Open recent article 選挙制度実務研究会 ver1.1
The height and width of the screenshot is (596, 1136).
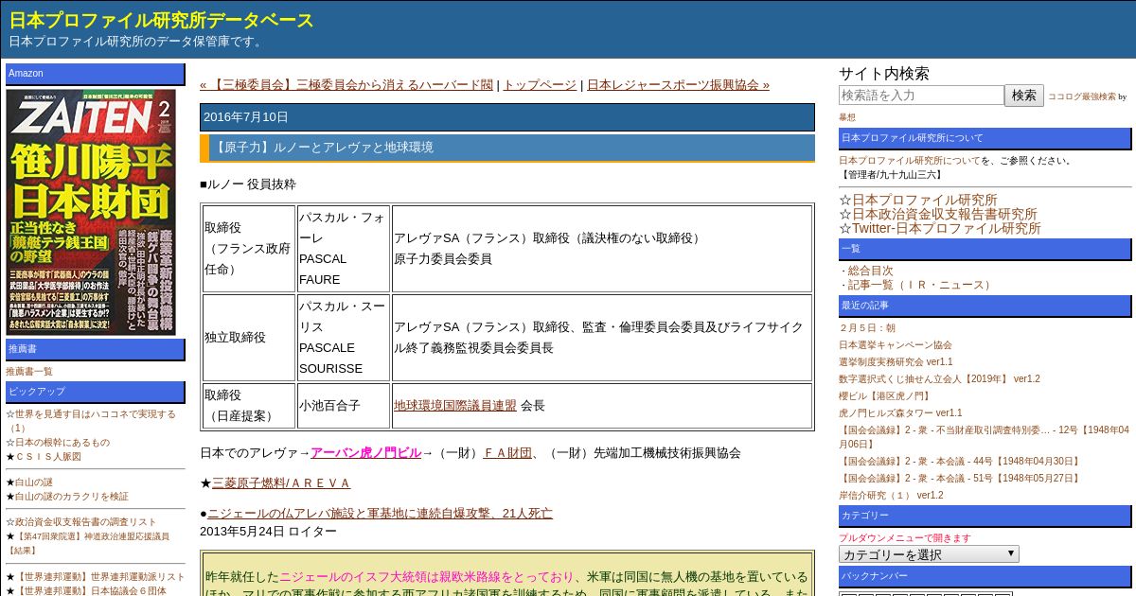896,361
